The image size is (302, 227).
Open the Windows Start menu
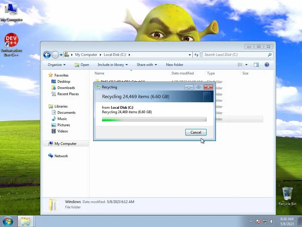coord(8,221)
